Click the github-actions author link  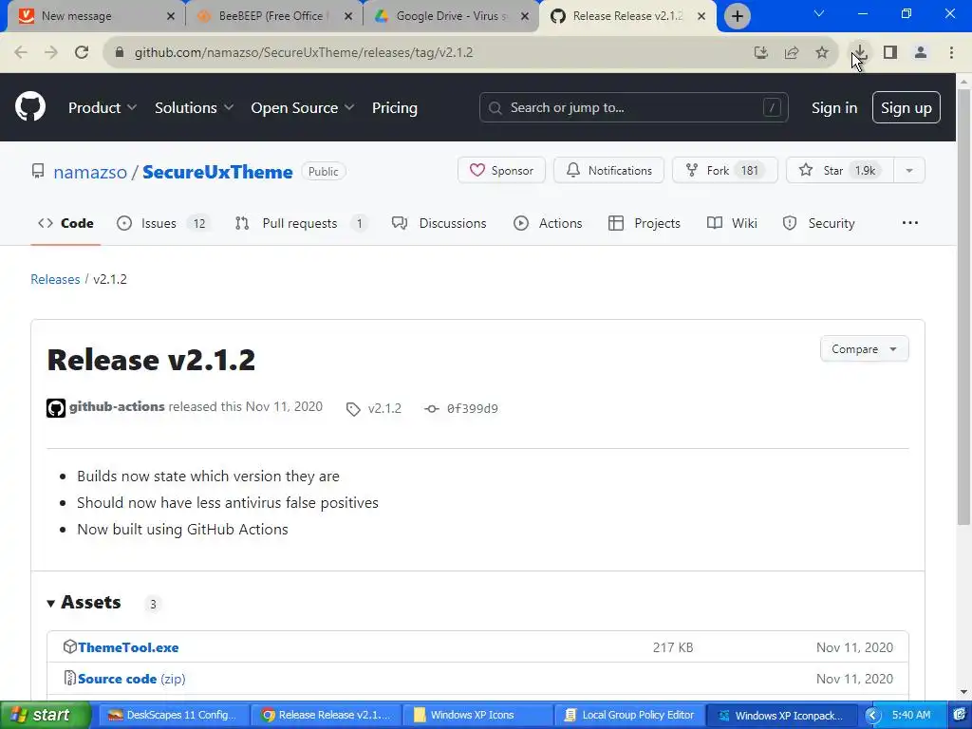[x=117, y=406]
